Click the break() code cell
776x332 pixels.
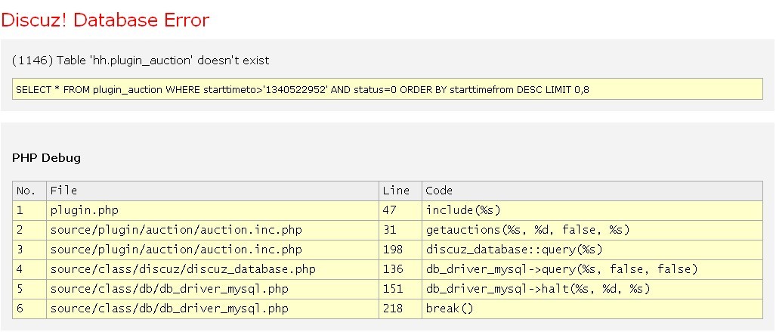449,309
